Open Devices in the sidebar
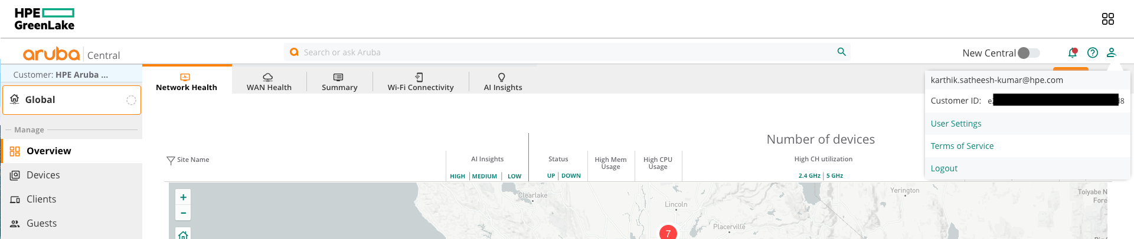The height and width of the screenshot is (239, 1134). [x=71, y=175]
